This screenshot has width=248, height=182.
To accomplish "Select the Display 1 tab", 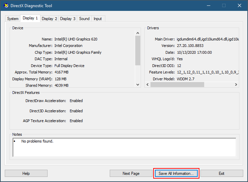I will 30,18.
